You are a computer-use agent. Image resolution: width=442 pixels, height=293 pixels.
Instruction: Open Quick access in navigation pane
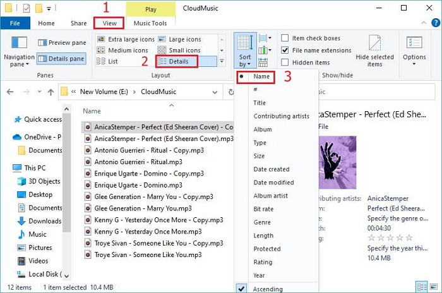(x=37, y=119)
